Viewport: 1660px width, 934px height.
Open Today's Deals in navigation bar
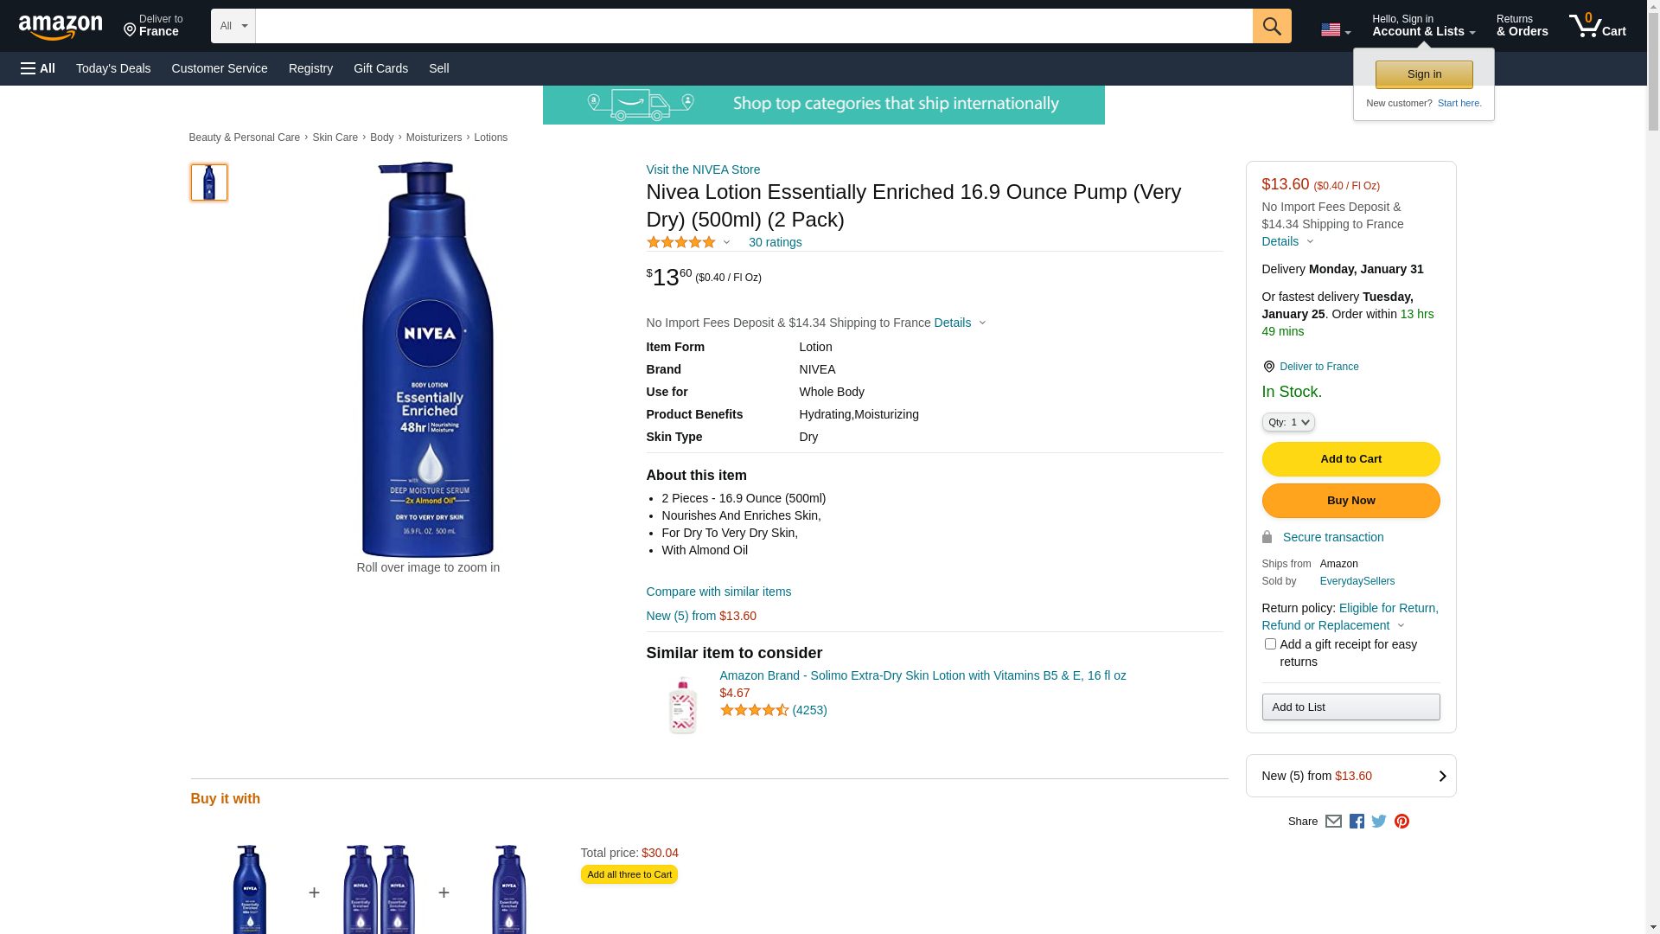pyautogui.click(x=113, y=68)
